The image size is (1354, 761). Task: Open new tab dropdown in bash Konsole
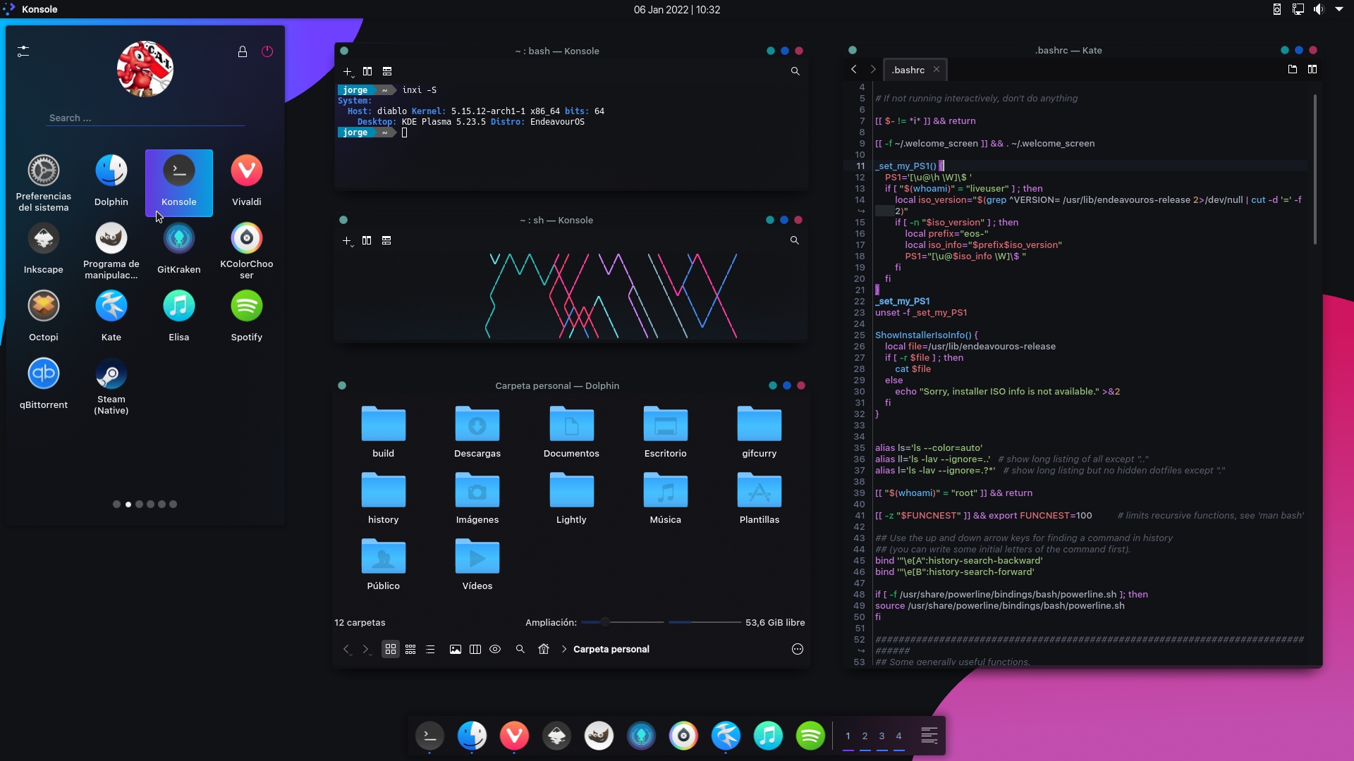(348, 72)
